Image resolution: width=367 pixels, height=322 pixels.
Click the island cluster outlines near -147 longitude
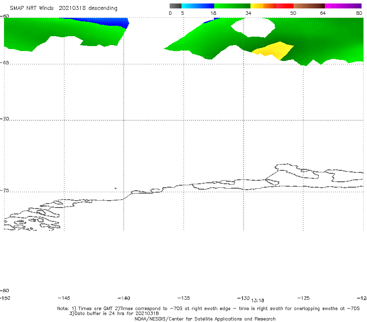click(33, 218)
